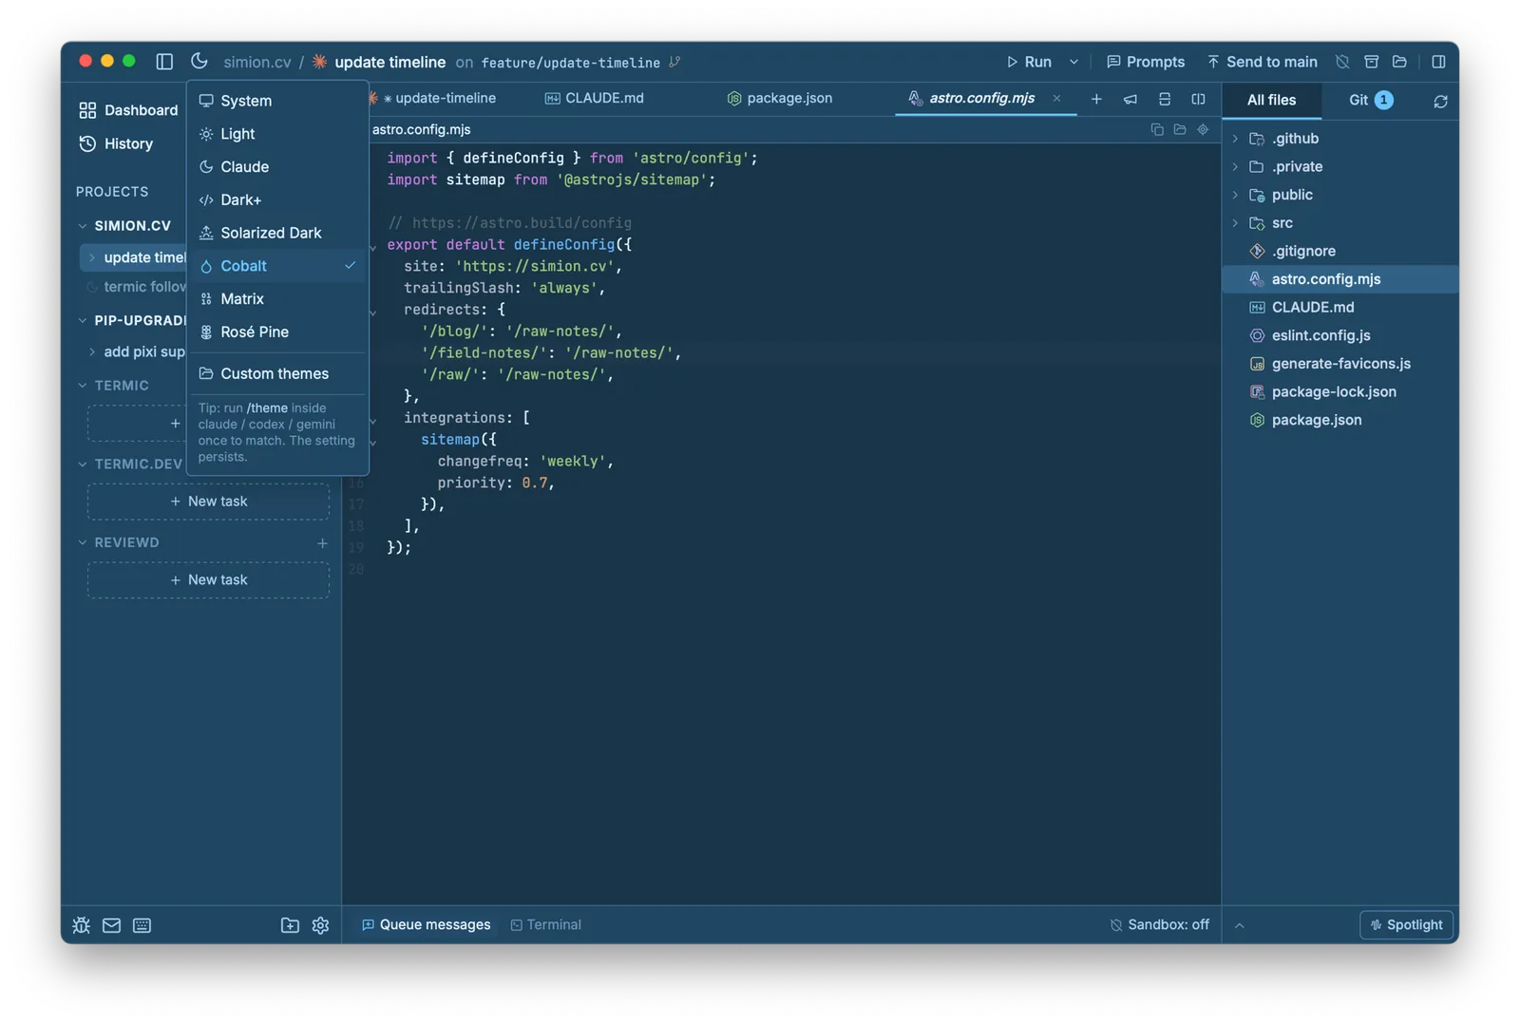The width and height of the screenshot is (1520, 1024).
Task: Click the split horizontally icon in tab bar
Action: tap(1165, 99)
